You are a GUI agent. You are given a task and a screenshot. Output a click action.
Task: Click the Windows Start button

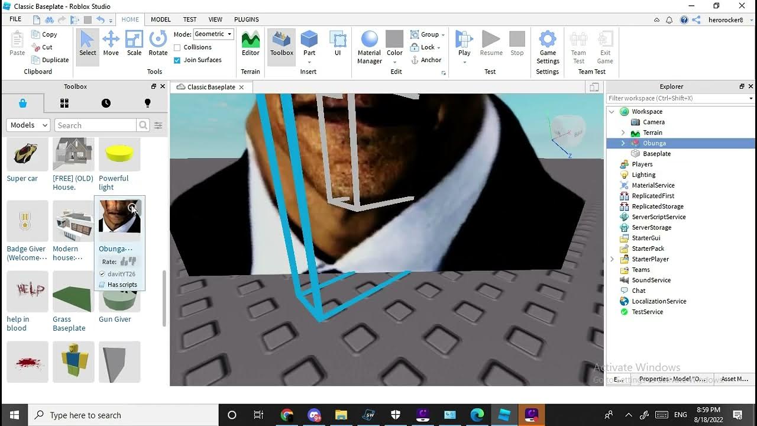point(14,415)
